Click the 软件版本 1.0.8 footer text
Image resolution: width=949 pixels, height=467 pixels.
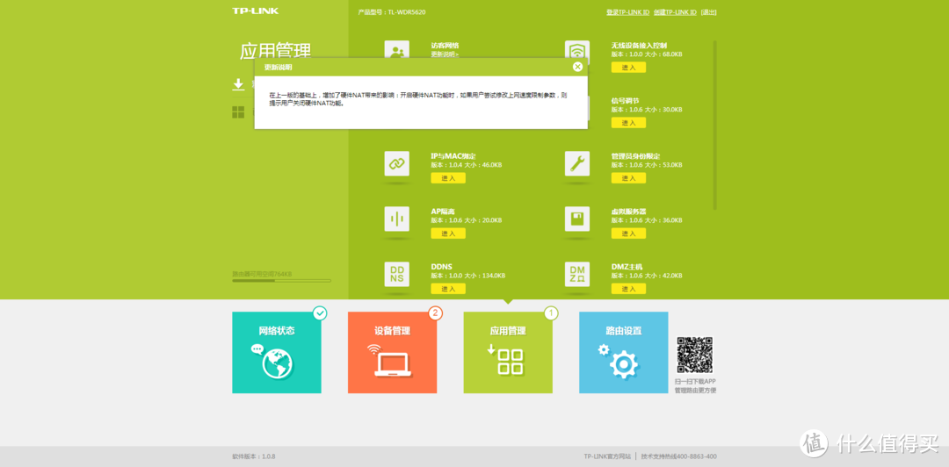pyautogui.click(x=254, y=456)
